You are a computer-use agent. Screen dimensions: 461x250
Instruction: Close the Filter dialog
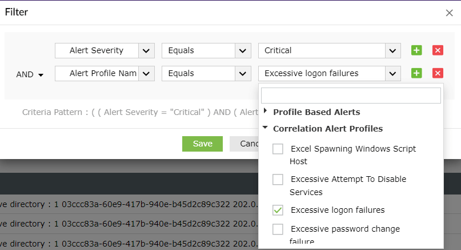(449, 13)
